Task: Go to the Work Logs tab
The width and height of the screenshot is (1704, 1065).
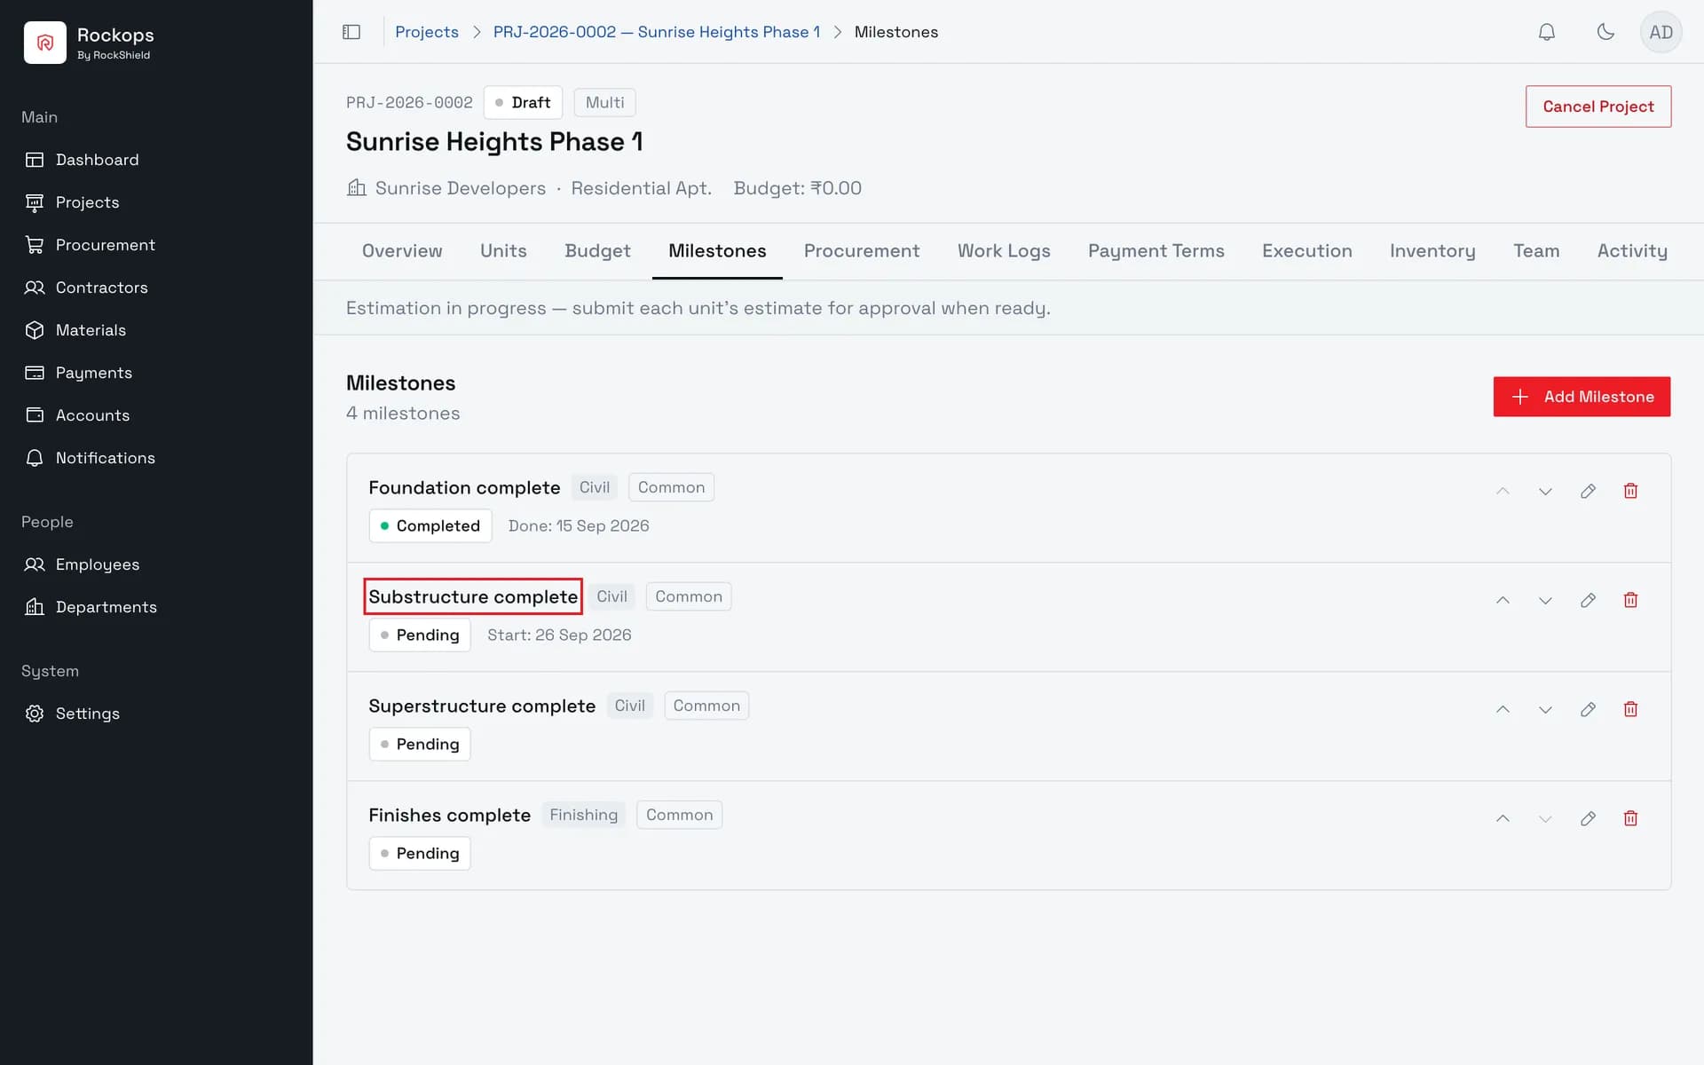Action: coord(1004,251)
